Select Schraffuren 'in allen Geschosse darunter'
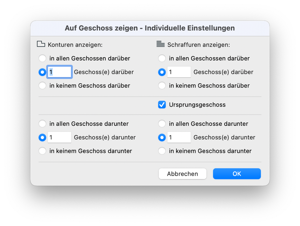The width and height of the screenshot is (300, 226). (162, 124)
